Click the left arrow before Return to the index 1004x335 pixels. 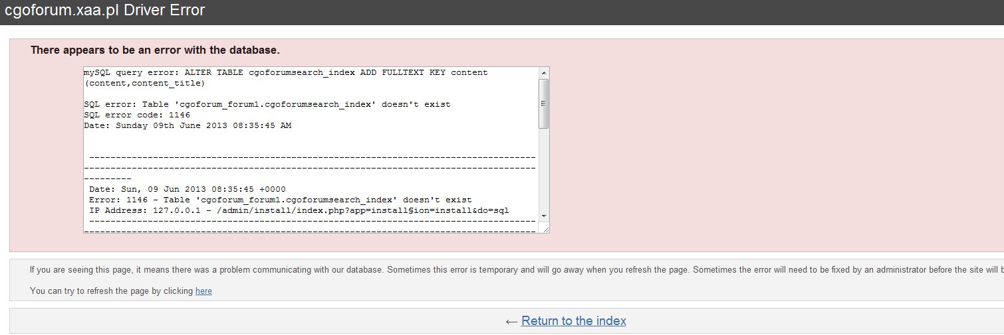[x=511, y=321]
